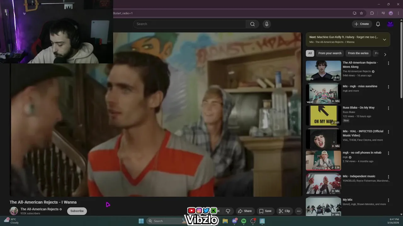Screen dimensions: 403x226
Task: Open Independent music mix thumbnail
Action: click(323, 184)
